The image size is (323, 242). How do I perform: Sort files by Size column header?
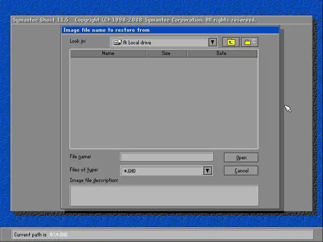tap(166, 53)
